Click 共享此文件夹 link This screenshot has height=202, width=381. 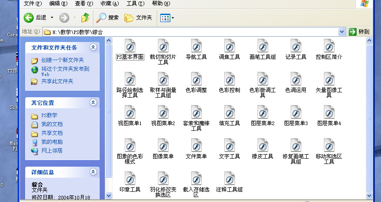tap(57, 81)
